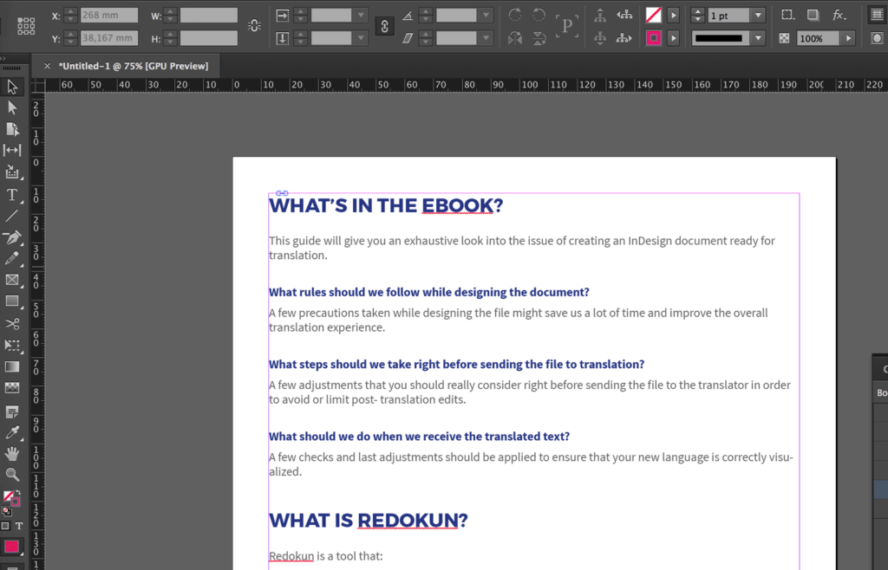Select the Content Collector tool

coord(12,172)
